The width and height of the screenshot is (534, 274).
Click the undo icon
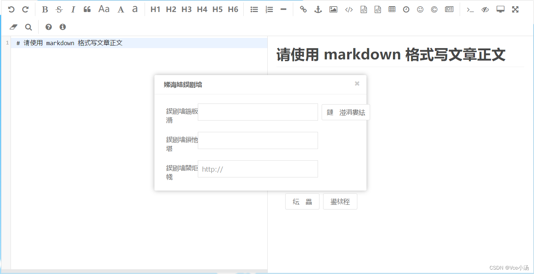tap(11, 9)
